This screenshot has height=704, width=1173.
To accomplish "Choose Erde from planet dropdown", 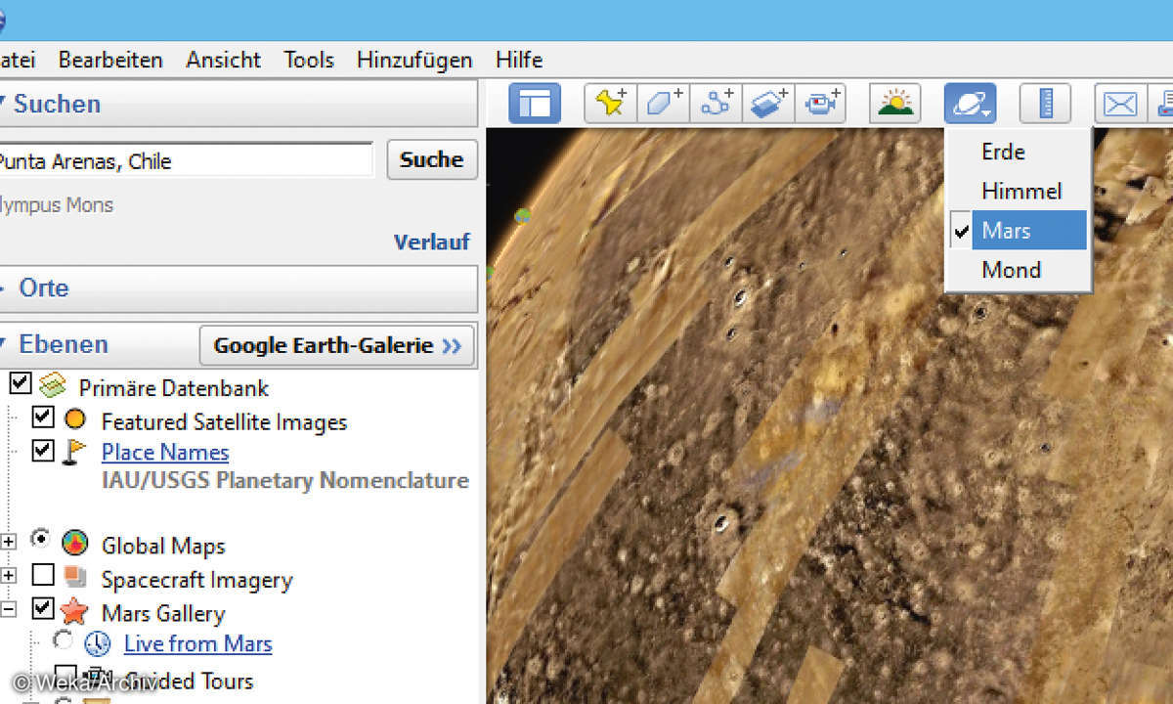I will pyautogui.click(x=1018, y=152).
